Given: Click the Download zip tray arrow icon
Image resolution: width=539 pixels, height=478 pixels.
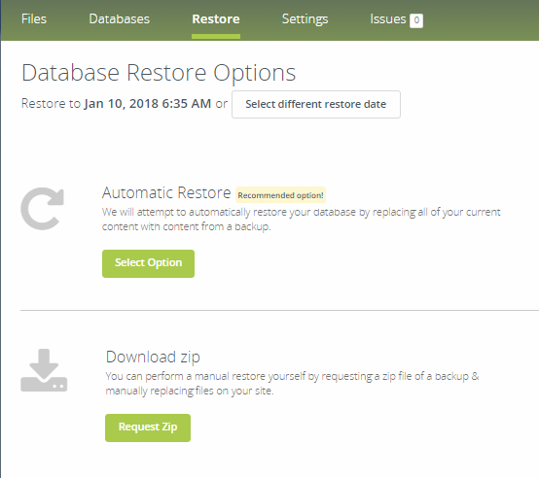Looking at the screenshot, I should [44, 370].
